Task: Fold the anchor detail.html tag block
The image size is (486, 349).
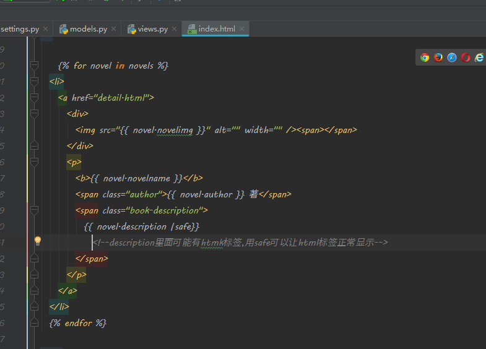Action: click(x=34, y=98)
